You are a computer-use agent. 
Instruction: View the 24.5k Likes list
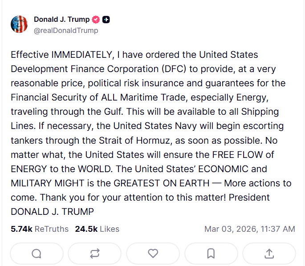[97, 229]
